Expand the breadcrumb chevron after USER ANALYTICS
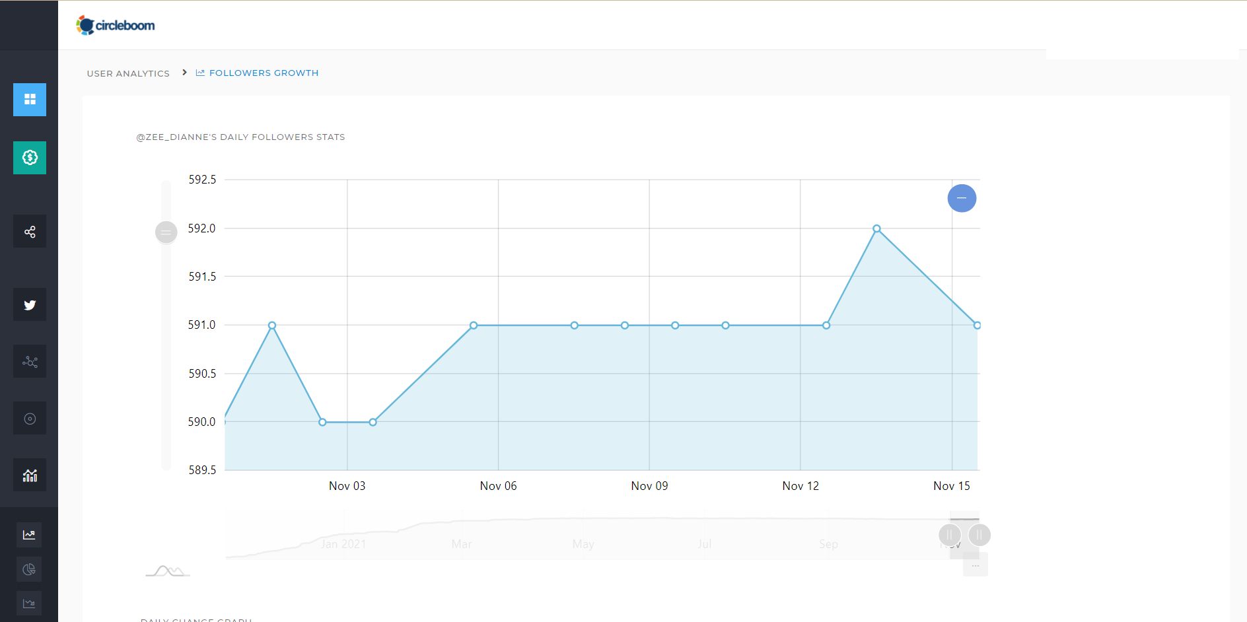Image resolution: width=1247 pixels, height=622 pixels. point(184,73)
